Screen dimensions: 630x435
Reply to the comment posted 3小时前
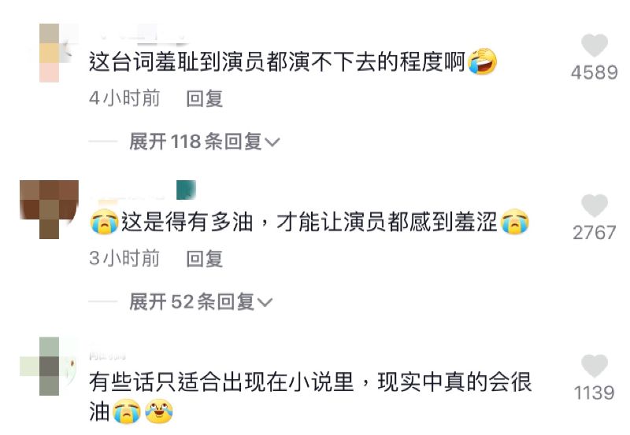coord(205,259)
